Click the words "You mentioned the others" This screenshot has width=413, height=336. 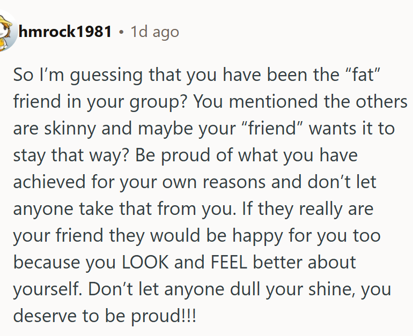pyautogui.click(x=300, y=101)
